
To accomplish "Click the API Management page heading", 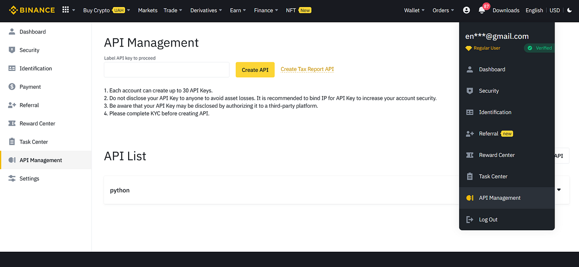I will point(151,43).
